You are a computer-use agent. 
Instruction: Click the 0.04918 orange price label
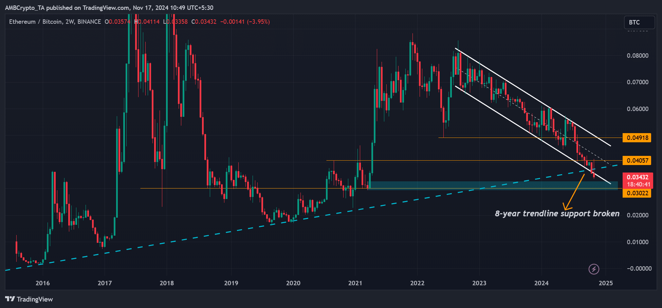tap(637, 138)
